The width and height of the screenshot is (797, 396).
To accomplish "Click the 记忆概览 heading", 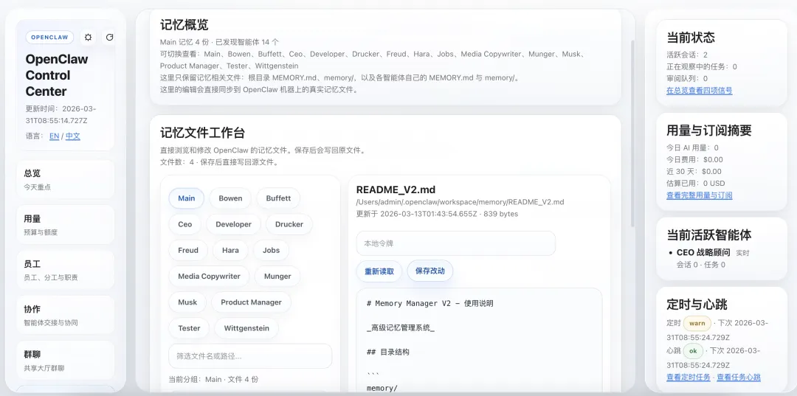I will pos(184,24).
